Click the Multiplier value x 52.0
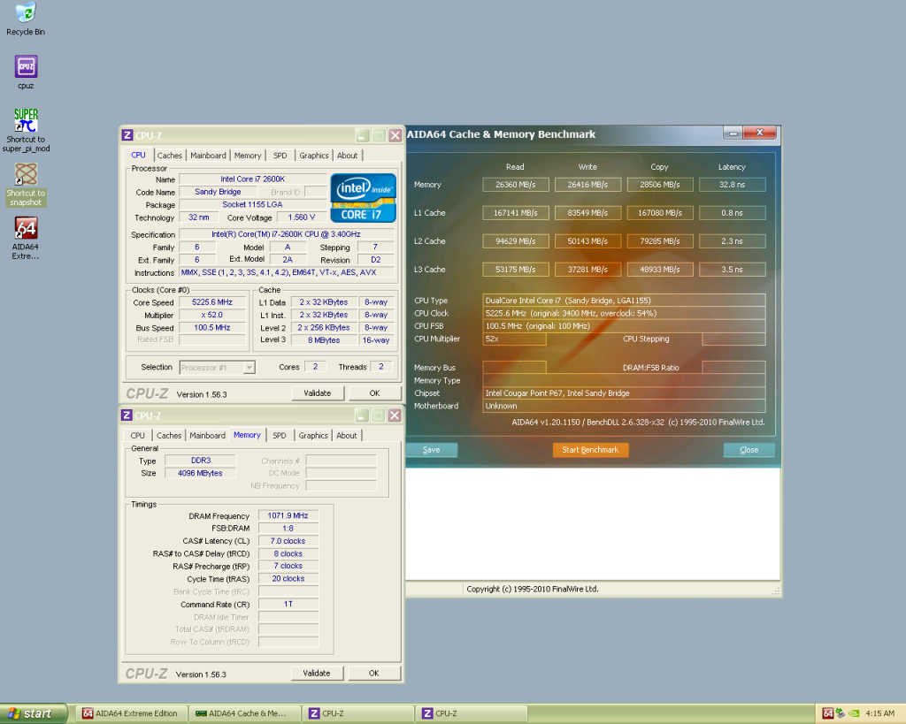Image resolution: width=906 pixels, height=724 pixels. coord(212,315)
